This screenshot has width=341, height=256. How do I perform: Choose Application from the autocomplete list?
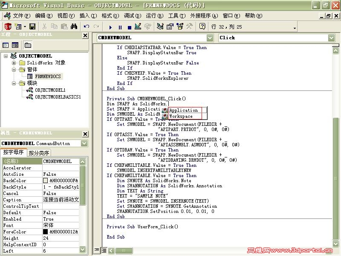pyautogui.click(x=184, y=111)
